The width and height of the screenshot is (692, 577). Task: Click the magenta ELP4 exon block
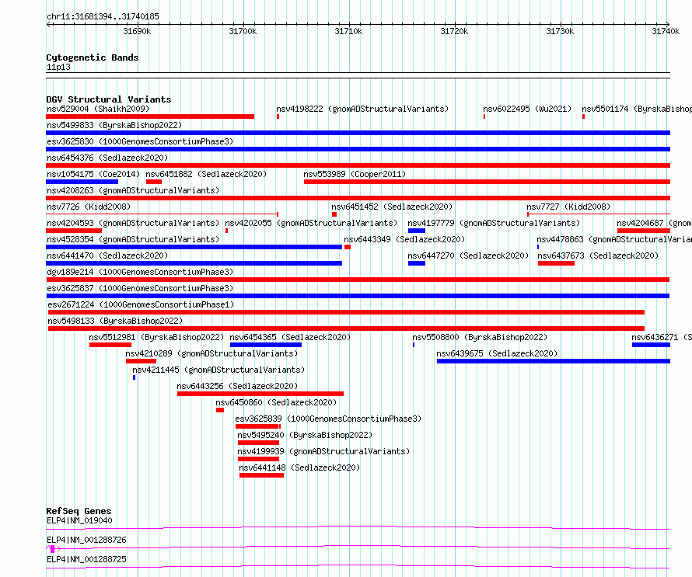53,549
